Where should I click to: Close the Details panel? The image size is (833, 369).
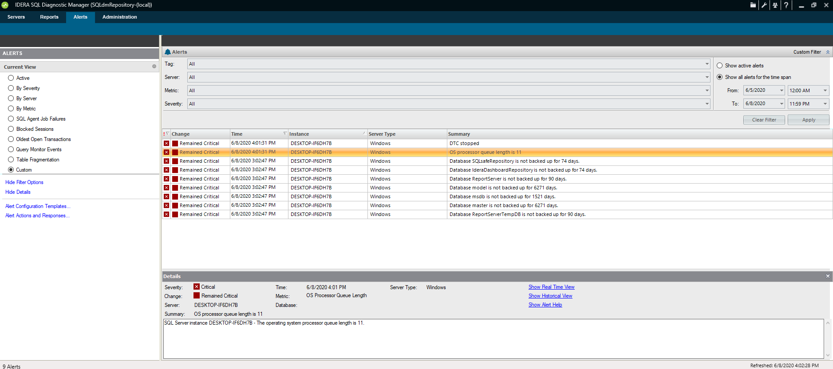click(828, 276)
